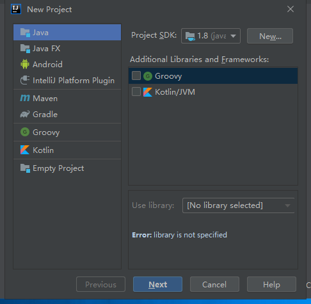Click the IntelliJ Platform Plugin icon
Image resolution: width=311 pixels, height=304 pixels.
(25, 80)
